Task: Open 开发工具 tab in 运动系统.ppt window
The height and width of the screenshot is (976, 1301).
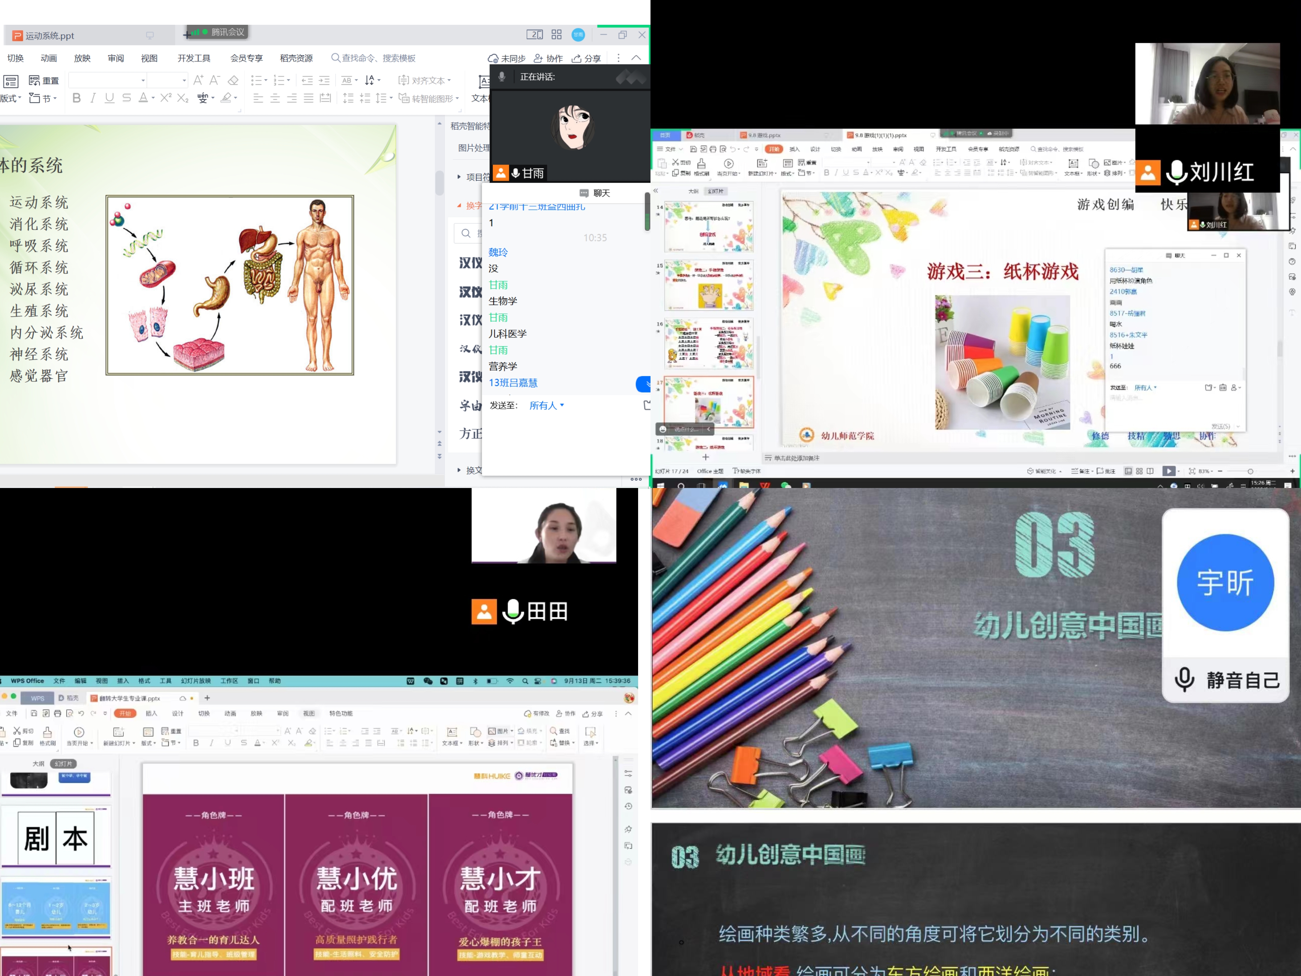Action: pyautogui.click(x=194, y=58)
